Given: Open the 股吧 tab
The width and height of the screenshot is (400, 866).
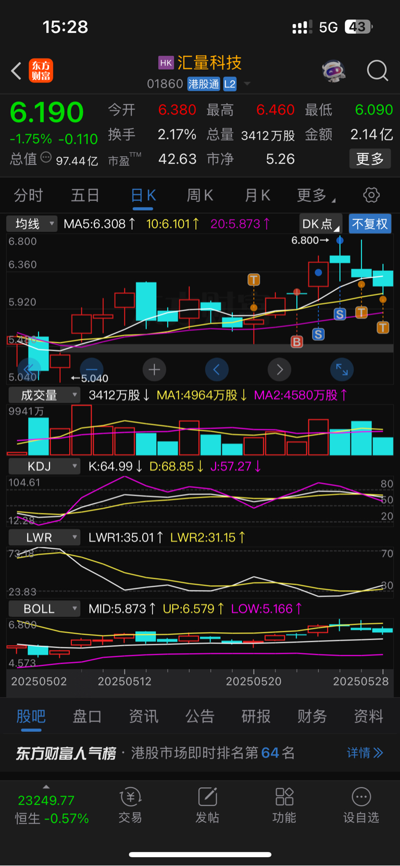Looking at the screenshot, I should [x=31, y=717].
